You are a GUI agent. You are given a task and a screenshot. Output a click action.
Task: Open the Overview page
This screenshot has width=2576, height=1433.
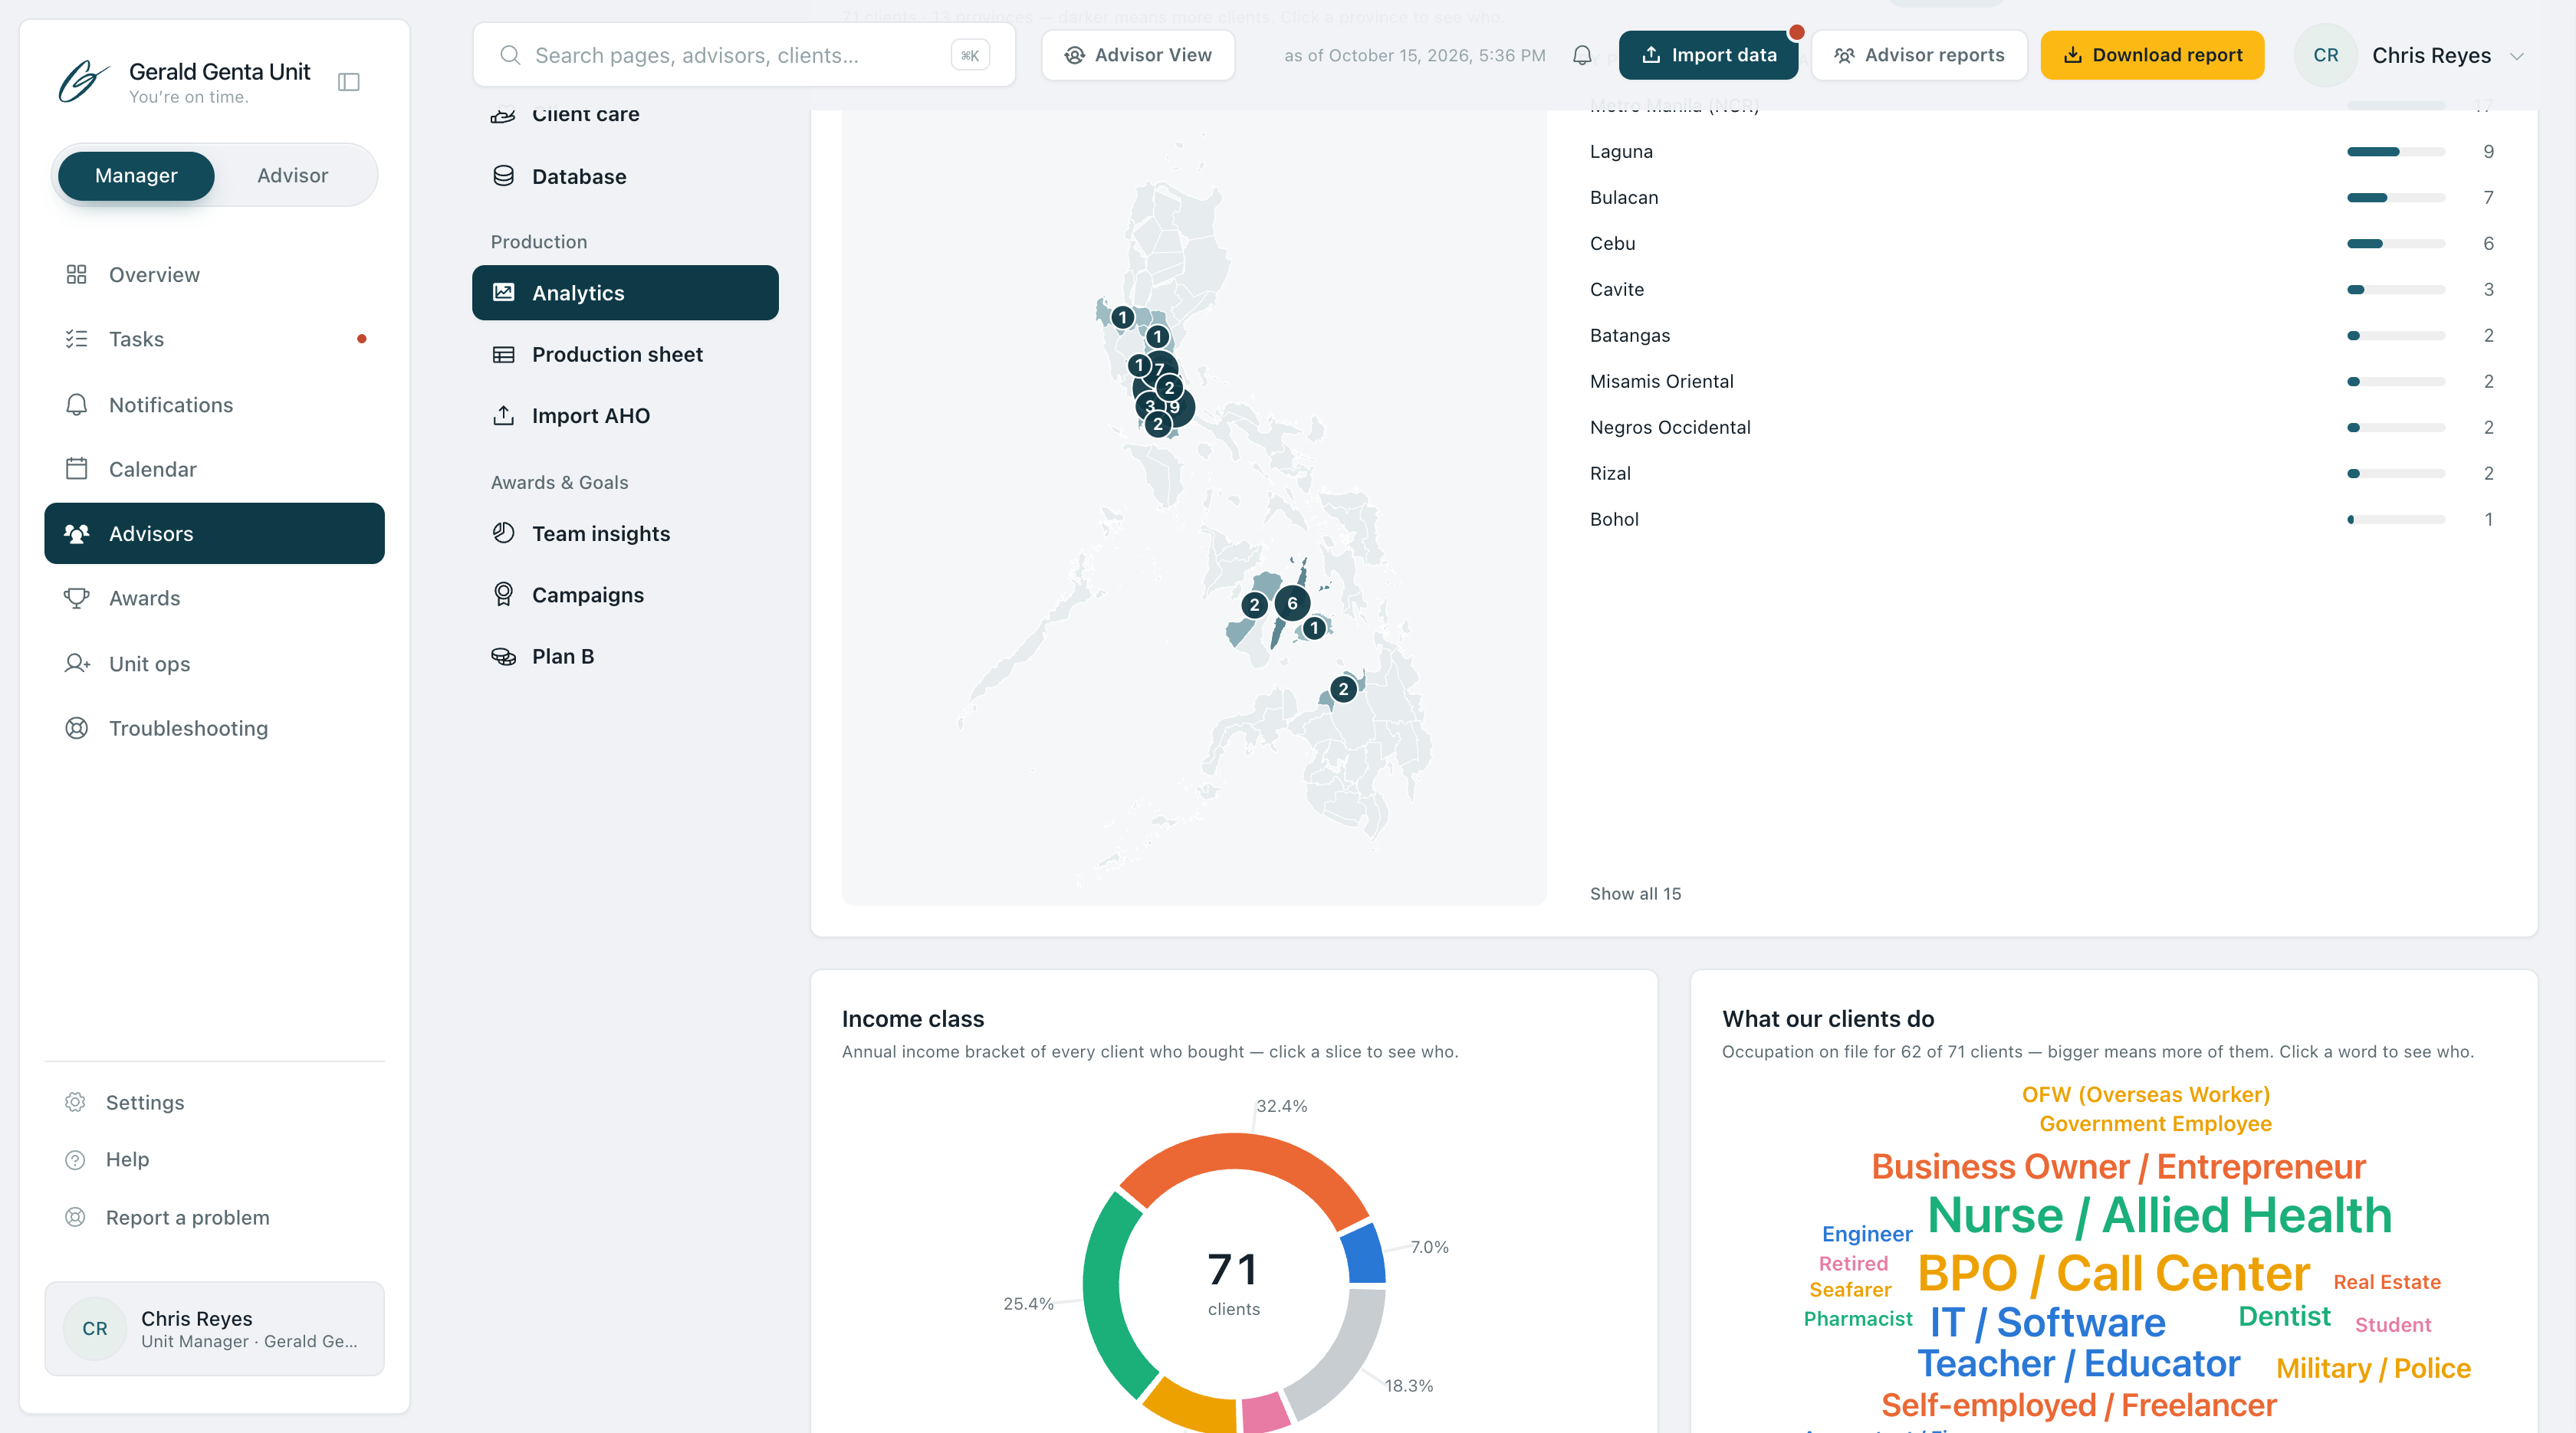(x=214, y=275)
